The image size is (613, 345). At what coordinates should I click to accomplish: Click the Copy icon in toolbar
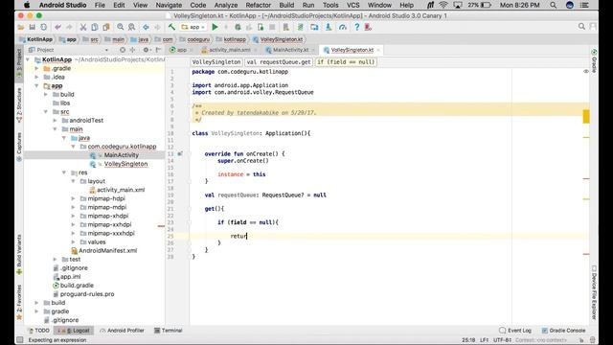(94, 27)
